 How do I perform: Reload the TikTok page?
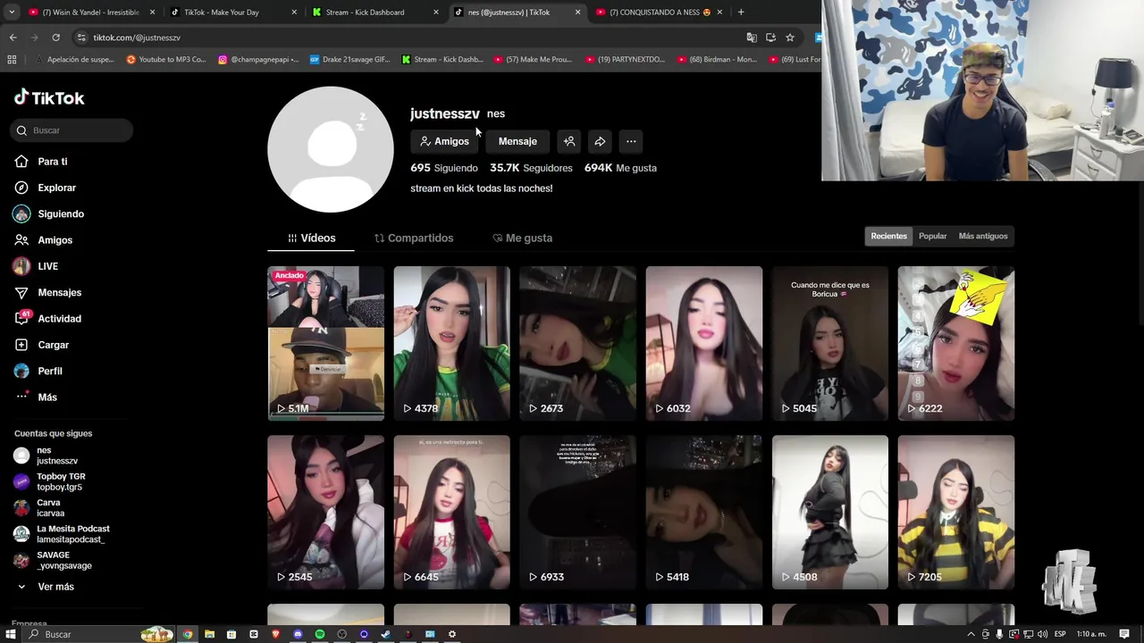(55, 38)
